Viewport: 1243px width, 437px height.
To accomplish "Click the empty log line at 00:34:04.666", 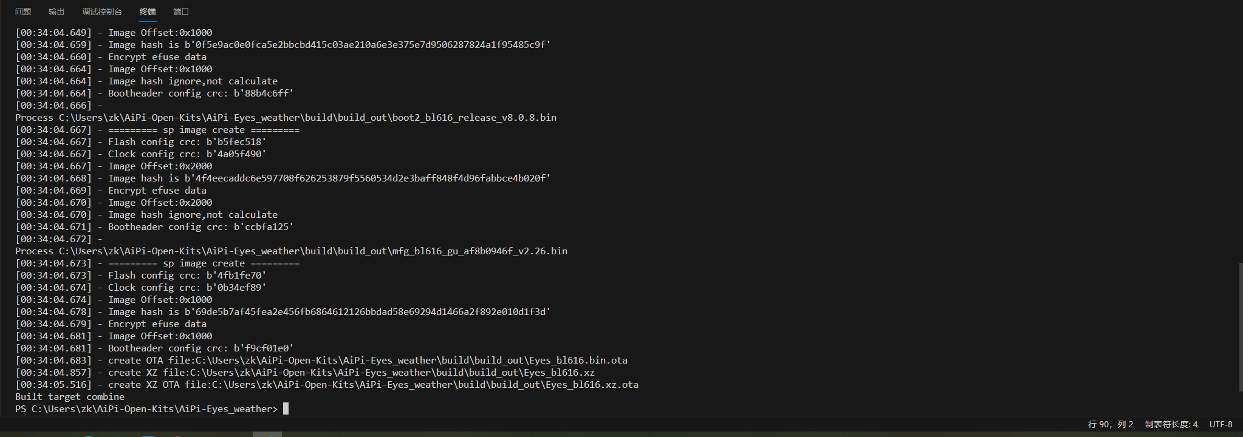I will tap(59, 106).
